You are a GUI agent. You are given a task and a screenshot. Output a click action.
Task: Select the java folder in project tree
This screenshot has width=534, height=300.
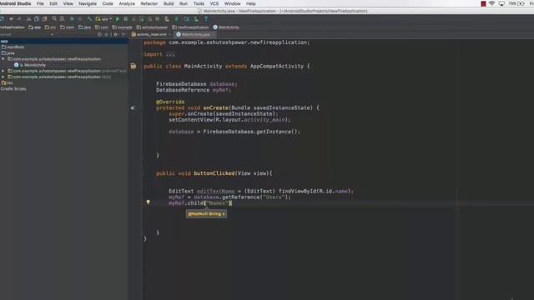tap(8, 53)
